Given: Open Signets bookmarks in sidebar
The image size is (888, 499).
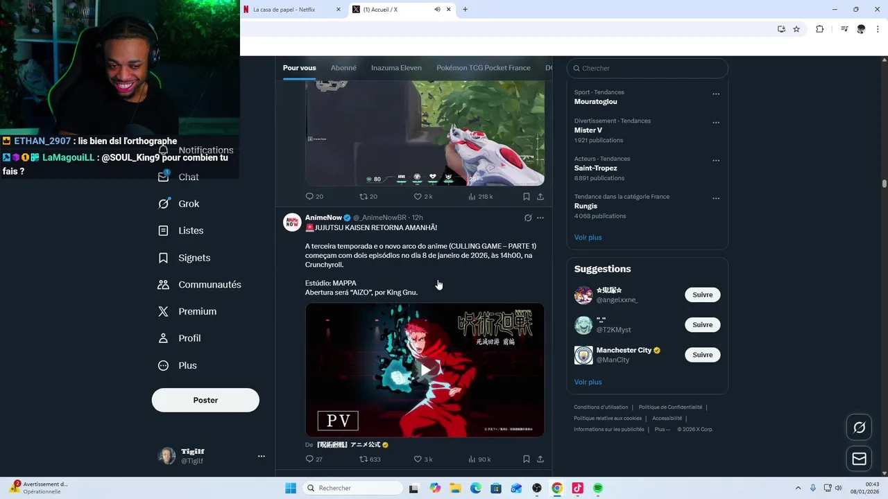Looking at the screenshot, I should pos(185,258).
